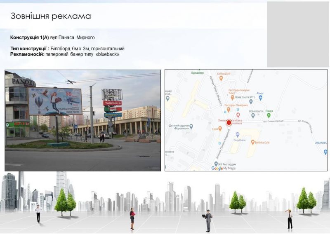Click the gray placeholder box top right

(x=298, y=35)
